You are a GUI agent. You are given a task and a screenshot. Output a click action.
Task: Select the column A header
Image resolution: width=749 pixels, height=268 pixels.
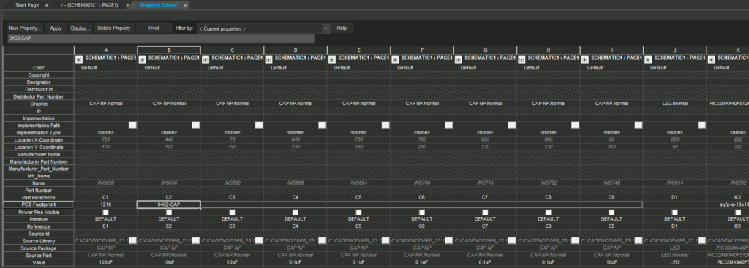click(x=105, y=50)
